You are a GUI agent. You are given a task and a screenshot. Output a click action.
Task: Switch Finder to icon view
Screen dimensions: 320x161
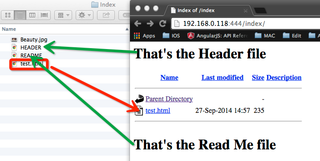click(x=8, y=15)
